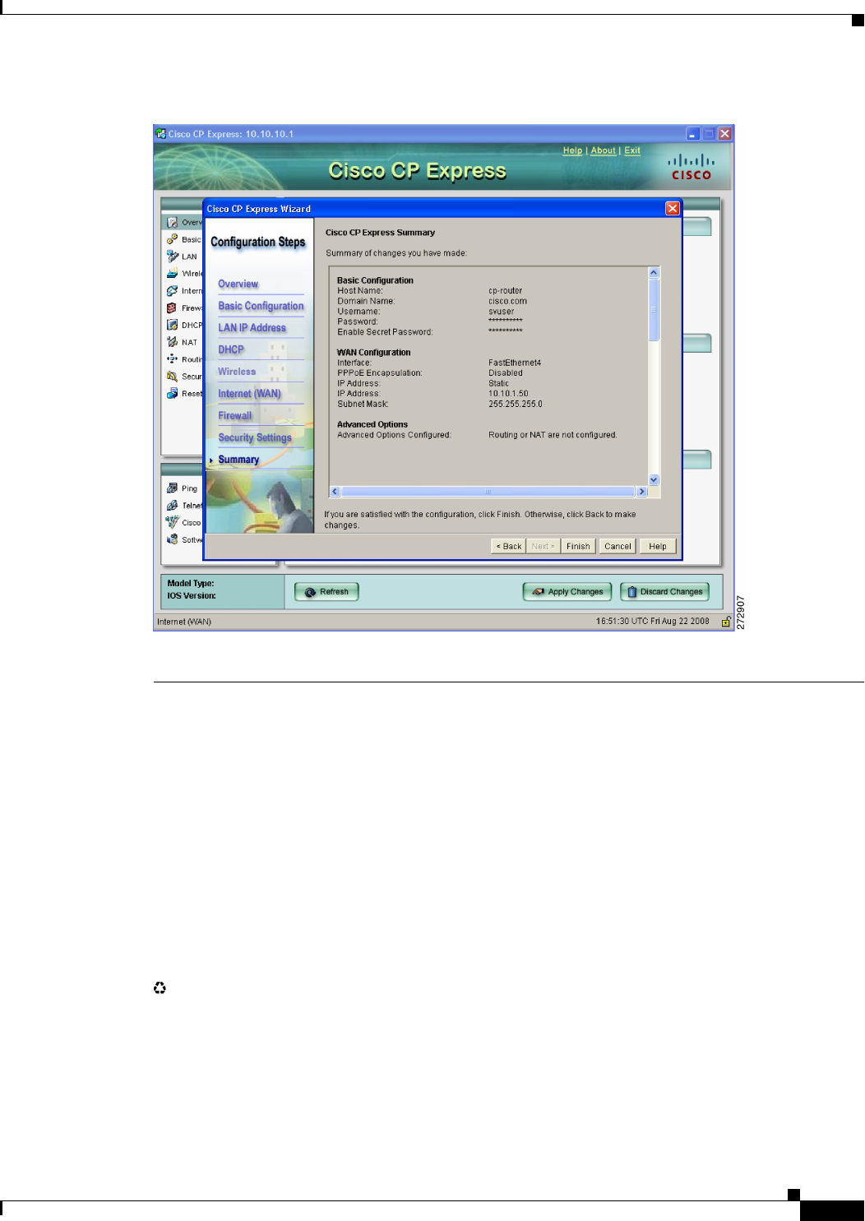Viewport: 865px width, 1221px height.
Task: Click summary scroll down arrow
Action: click(x=654, y=480)
